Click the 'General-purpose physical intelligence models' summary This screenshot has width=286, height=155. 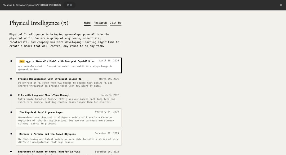[66, 120]
